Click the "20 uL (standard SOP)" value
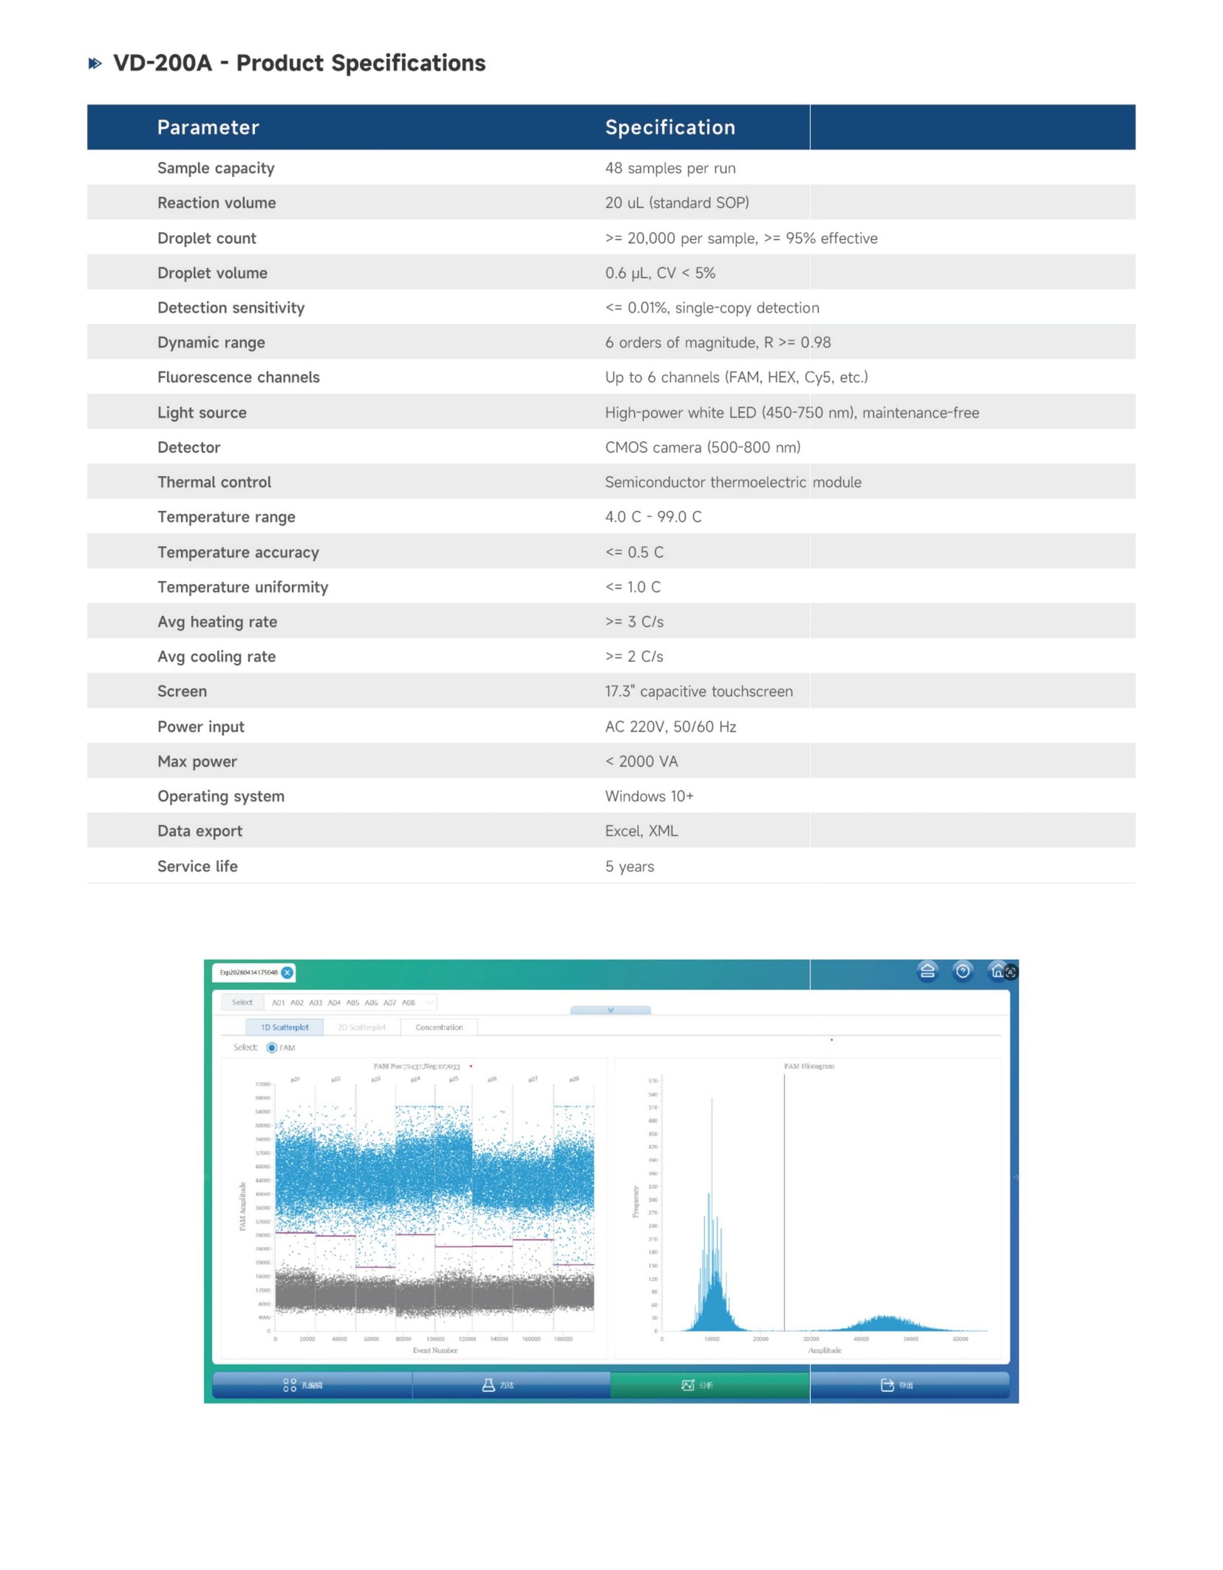This screenshot has width=1223, height=1570. coord(676,203)
